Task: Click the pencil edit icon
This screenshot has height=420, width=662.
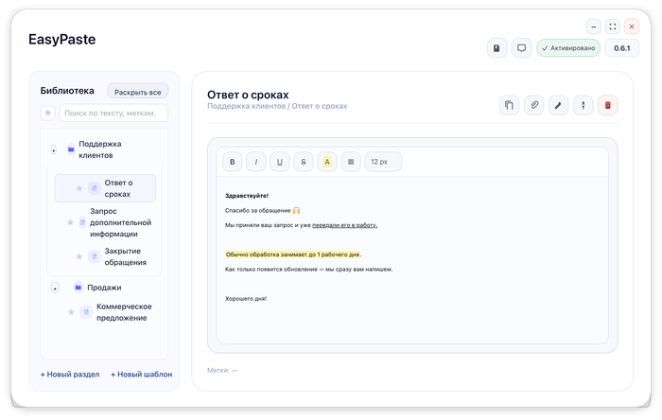Action: [559, 106]
